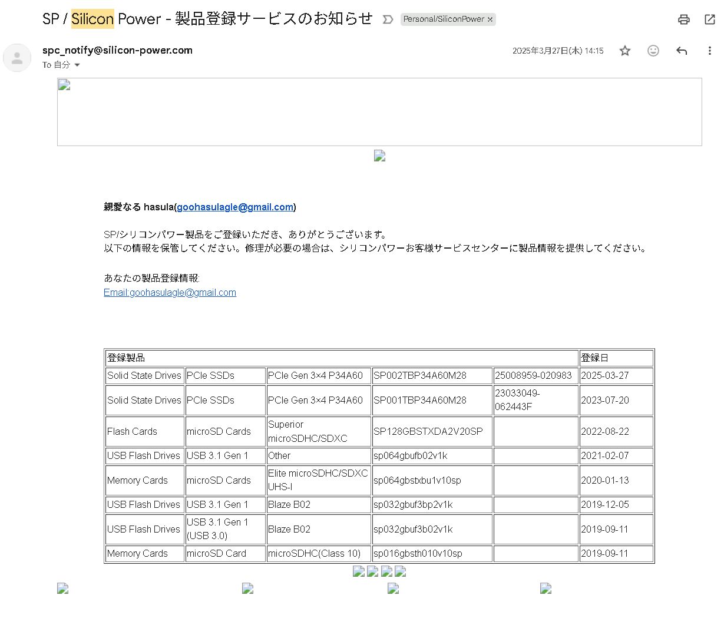Click the bottom-left footer image
Image resolution: width=724 pixels, height=618 pixels.
click(63, 588)
